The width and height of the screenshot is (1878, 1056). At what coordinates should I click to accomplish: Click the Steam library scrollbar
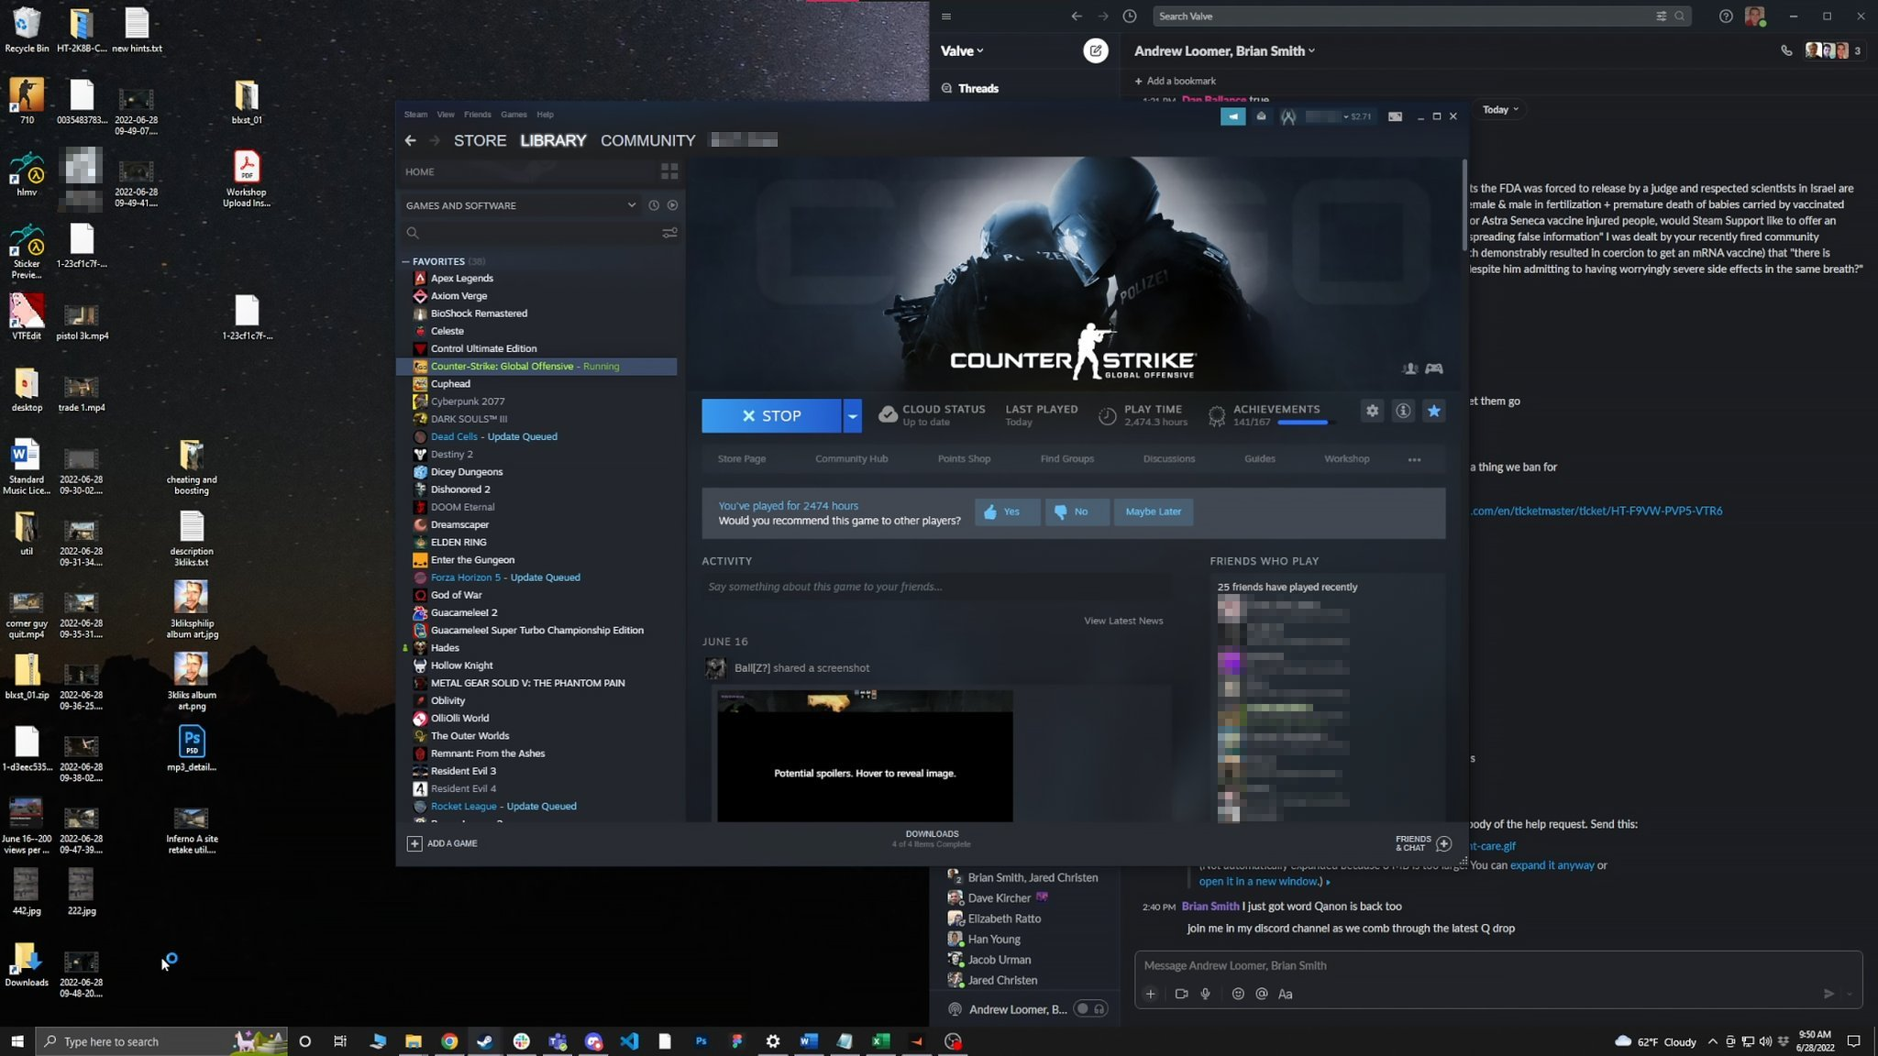point(1464,204)
